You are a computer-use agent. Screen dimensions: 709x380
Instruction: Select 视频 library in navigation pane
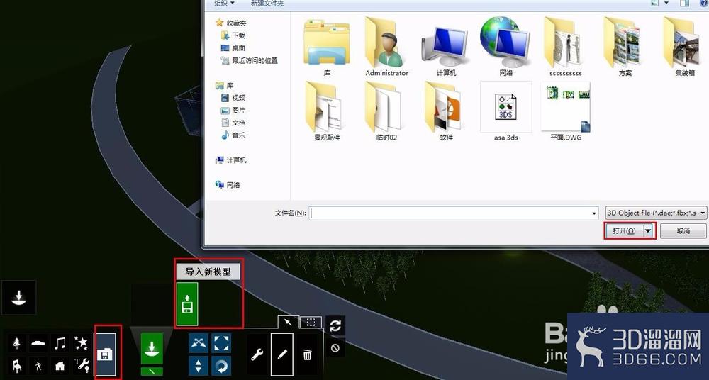point(233,98)
